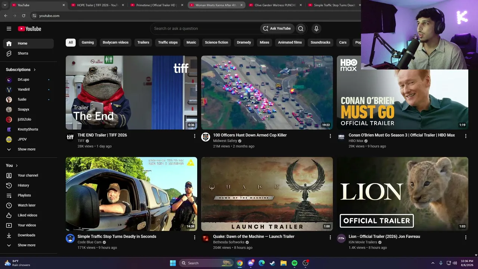
Task: Open Lion Official Trailer thumbnail
Action: click(x=403, y=194)
